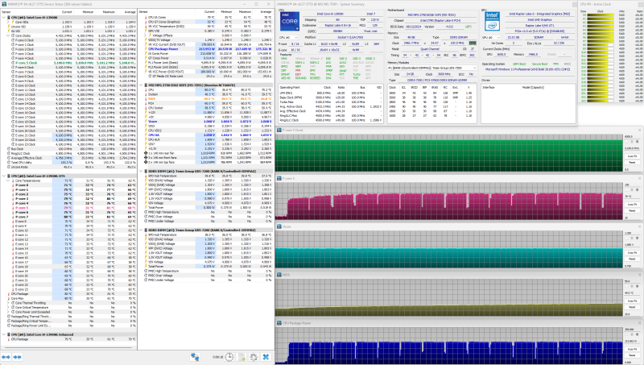Open sensor settings gear icon
Viewport: 644px width, 365px height.
pos(254,357)
